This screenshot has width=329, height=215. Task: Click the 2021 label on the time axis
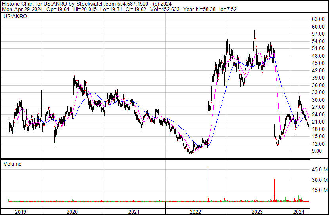pyautogui.click(x=134, y=212)
